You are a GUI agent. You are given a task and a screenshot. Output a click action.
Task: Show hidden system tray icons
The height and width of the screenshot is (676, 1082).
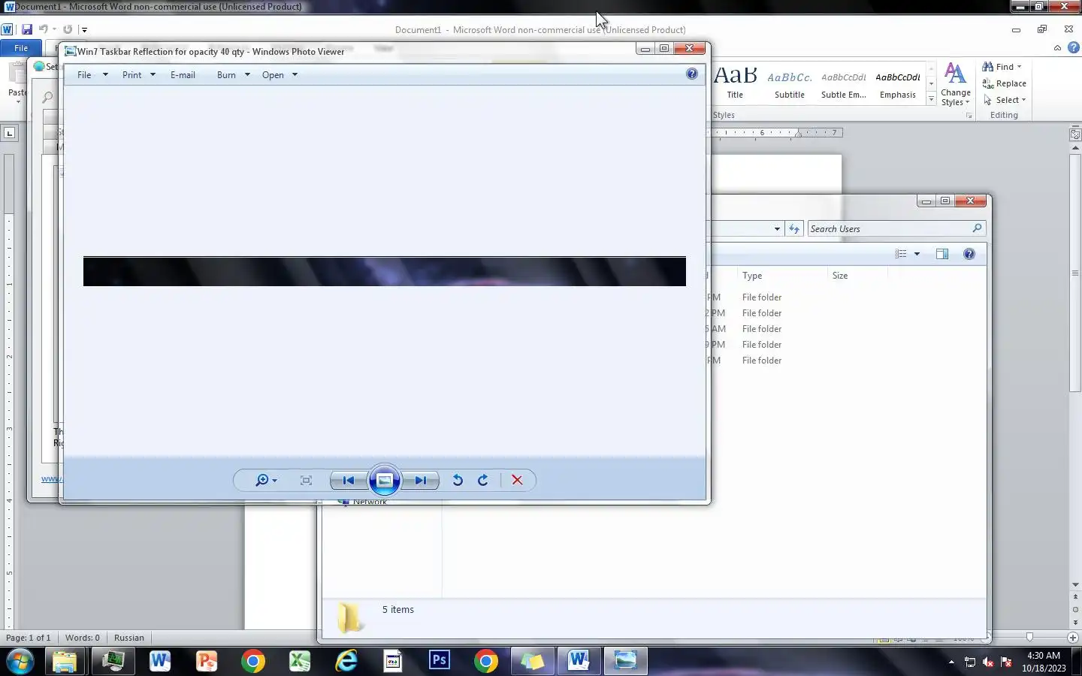click(x=951, y=662)
